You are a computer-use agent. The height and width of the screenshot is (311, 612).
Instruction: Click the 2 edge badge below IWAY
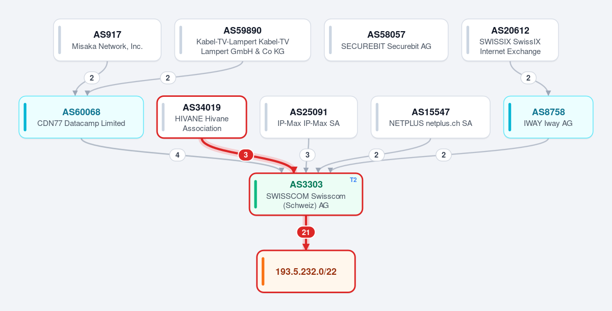pos(444,155)
